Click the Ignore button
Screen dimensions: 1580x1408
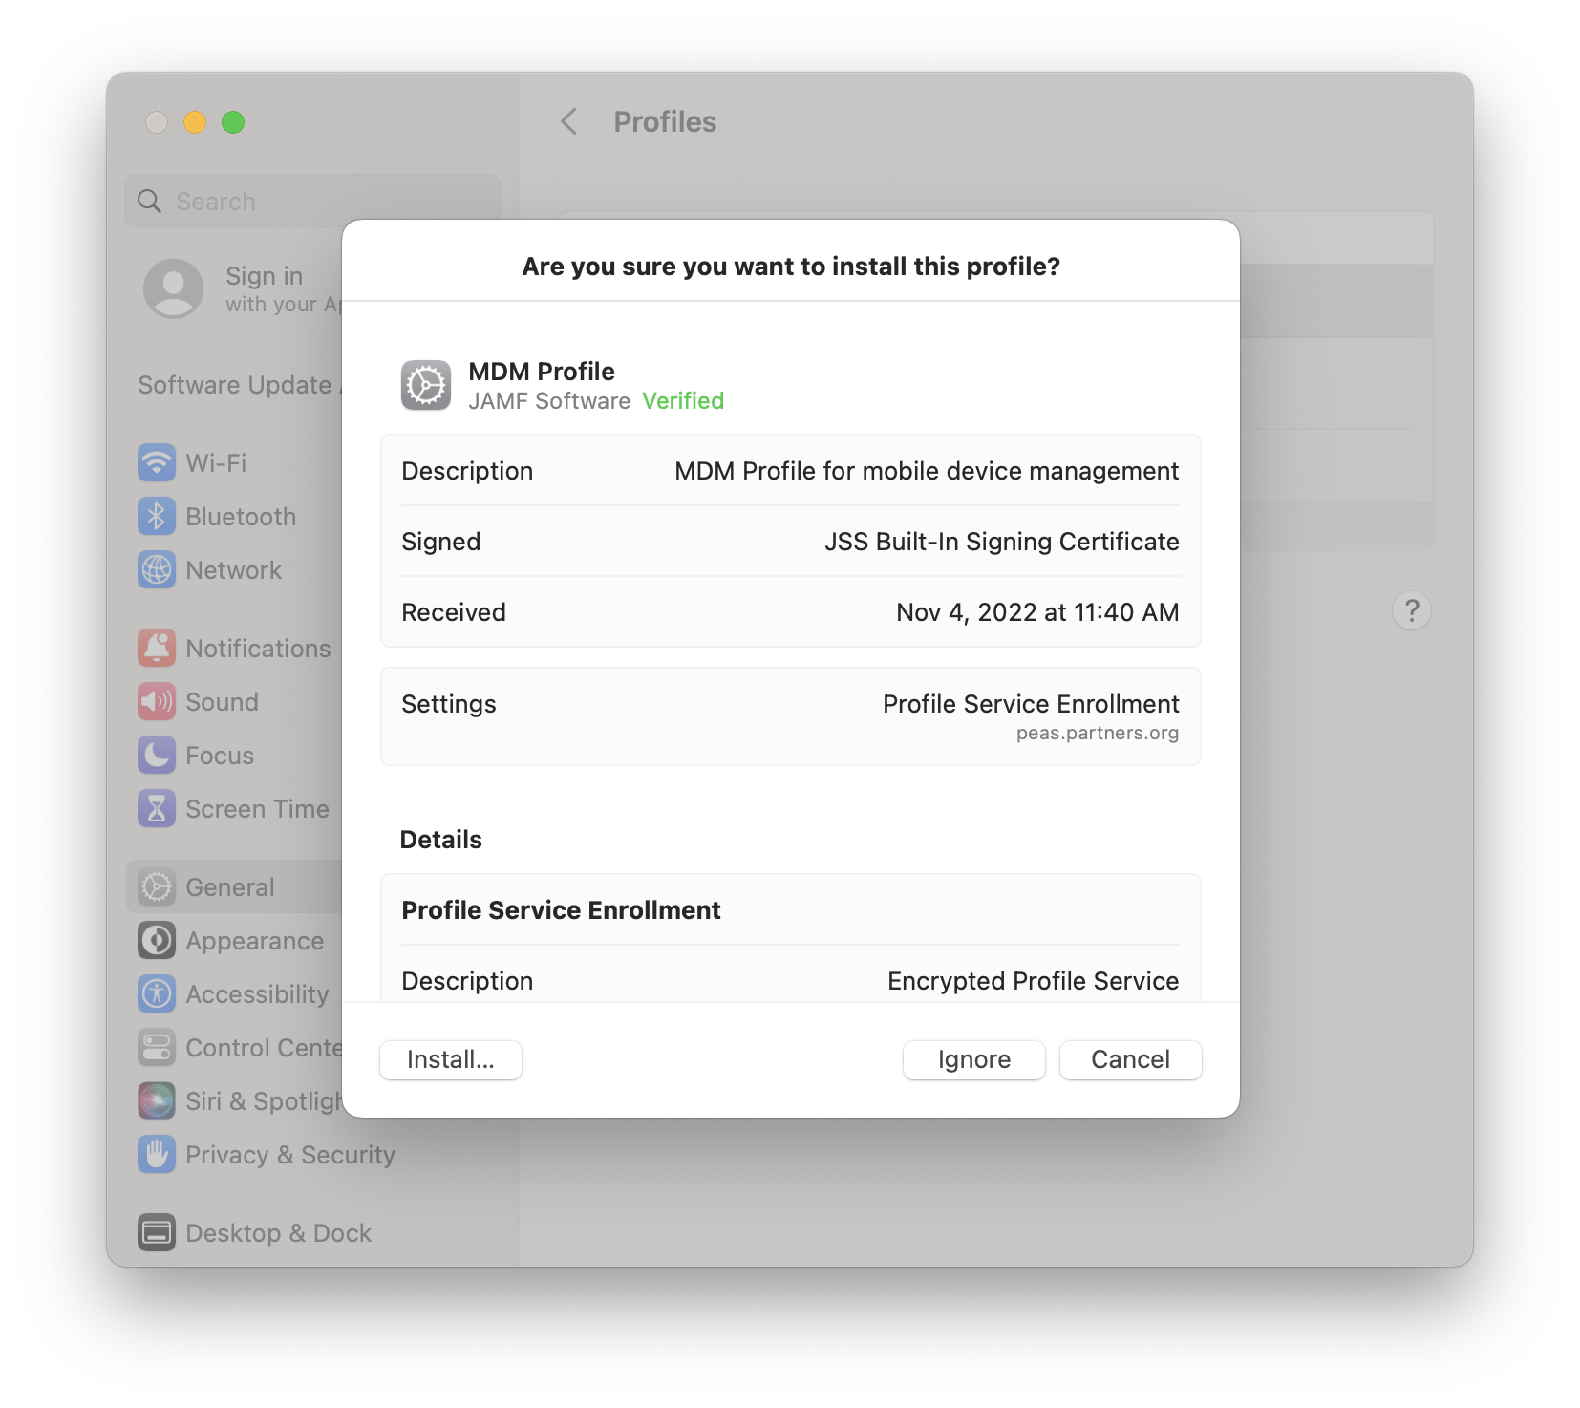pyautogui.click(x=973, y=1059)
